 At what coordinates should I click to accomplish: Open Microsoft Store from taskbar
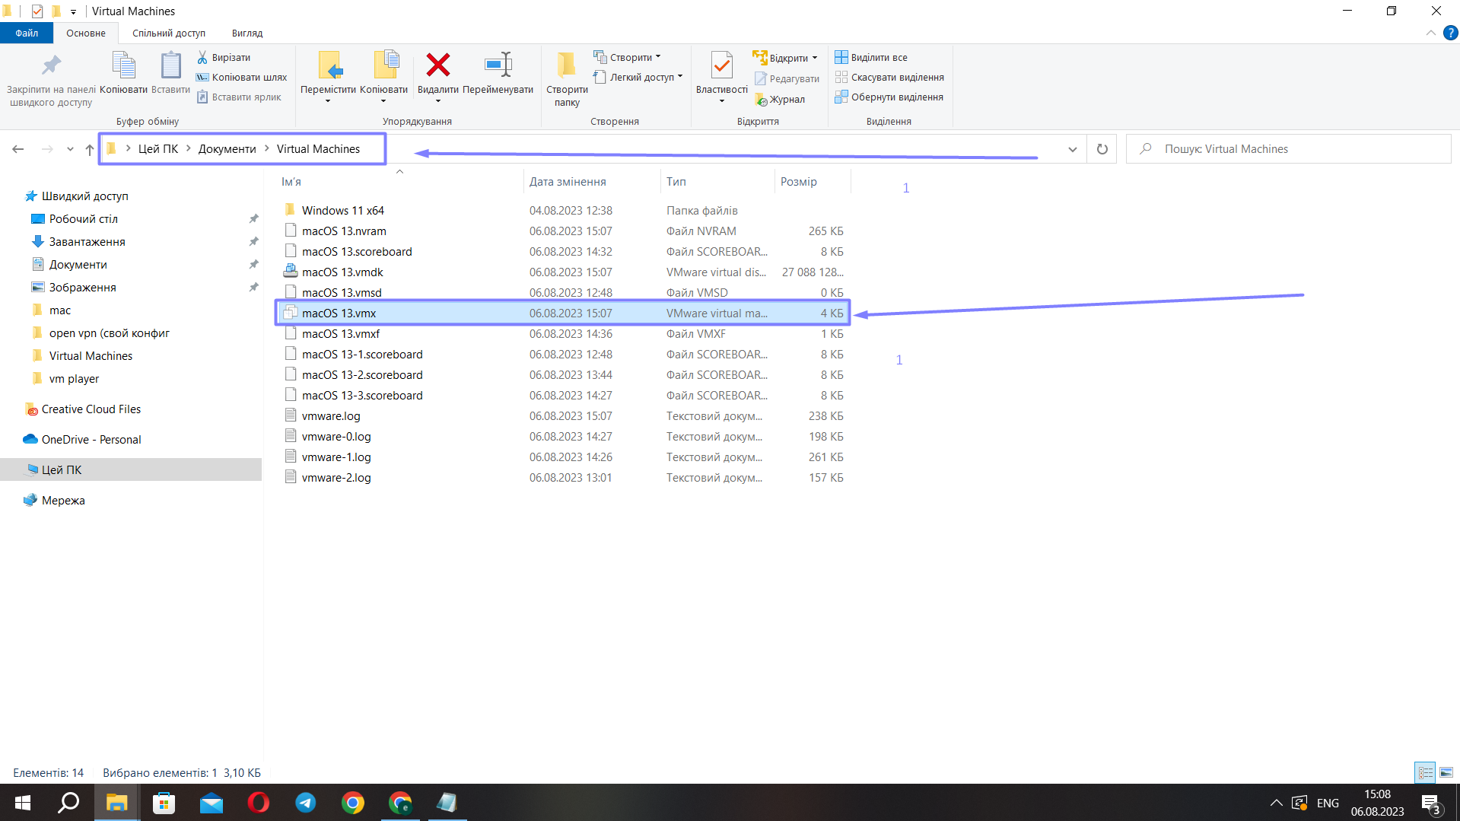[x=164, y=803]
